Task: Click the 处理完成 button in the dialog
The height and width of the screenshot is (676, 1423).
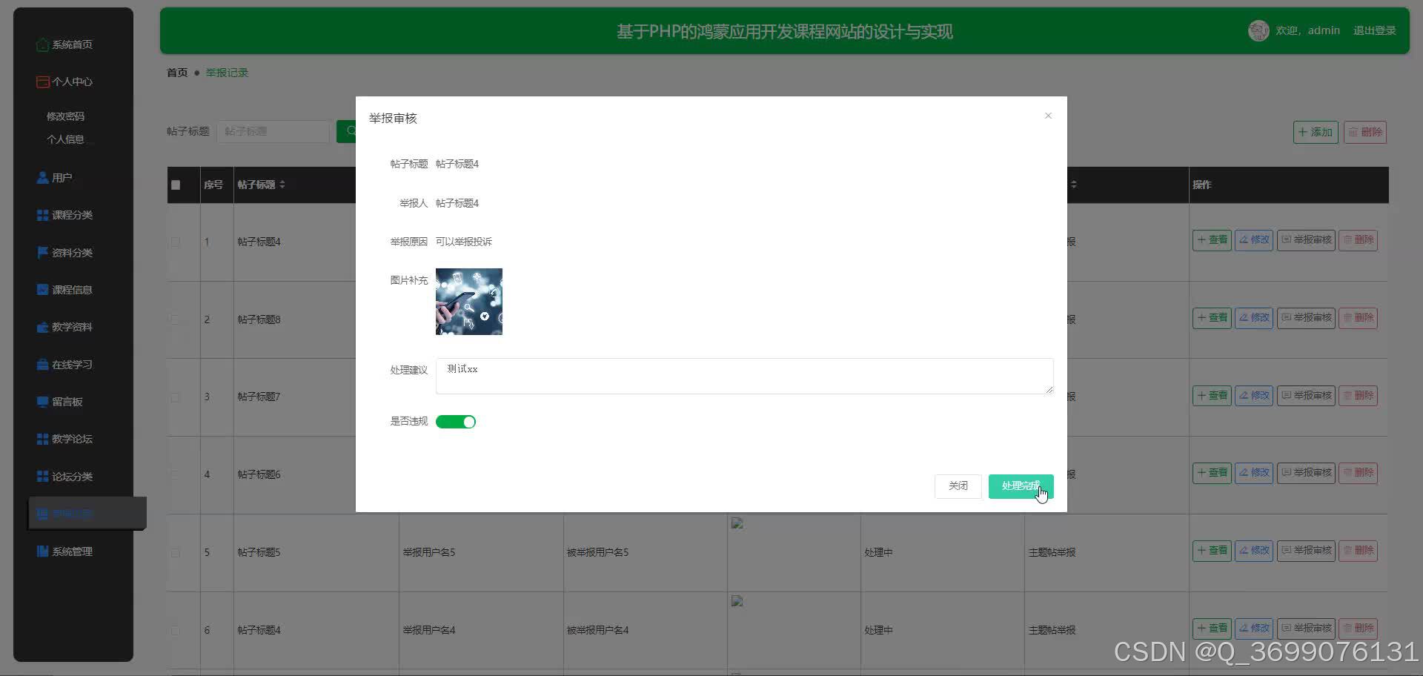Action: tap(1021, 486)
